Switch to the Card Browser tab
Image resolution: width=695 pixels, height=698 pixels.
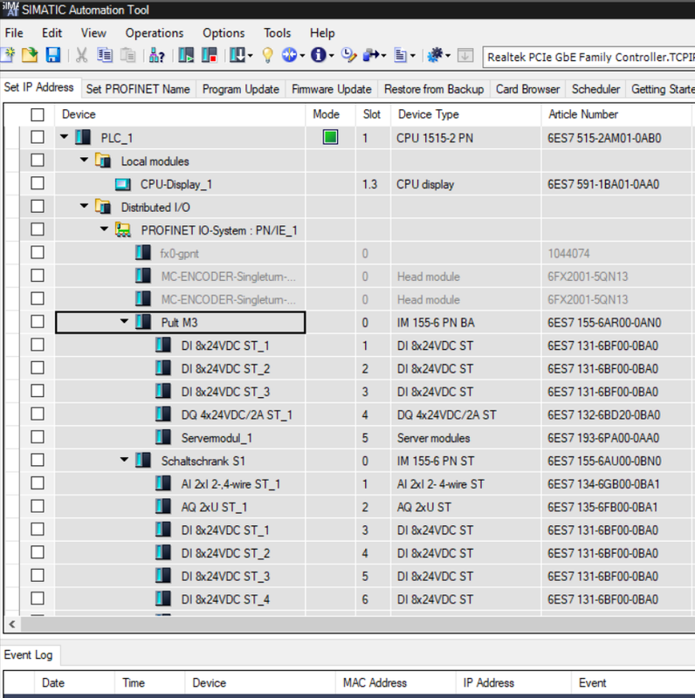(x=528, y=89)
